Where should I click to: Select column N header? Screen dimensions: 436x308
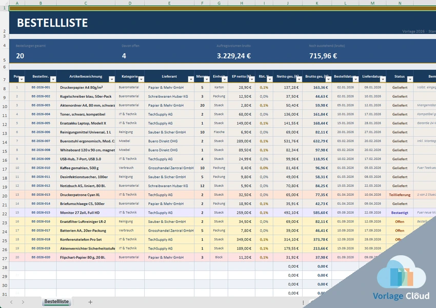click(x=400, y=3)
